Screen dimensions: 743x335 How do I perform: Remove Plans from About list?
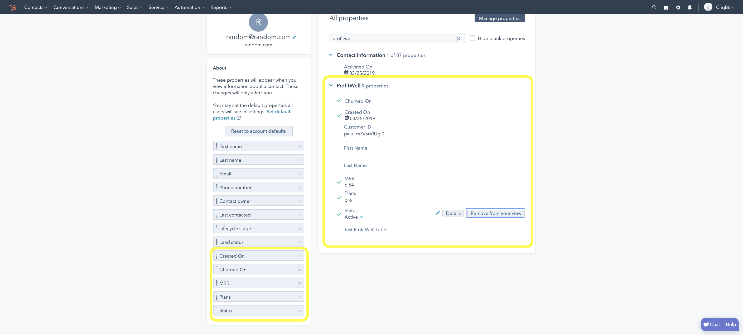pos(300,297)
